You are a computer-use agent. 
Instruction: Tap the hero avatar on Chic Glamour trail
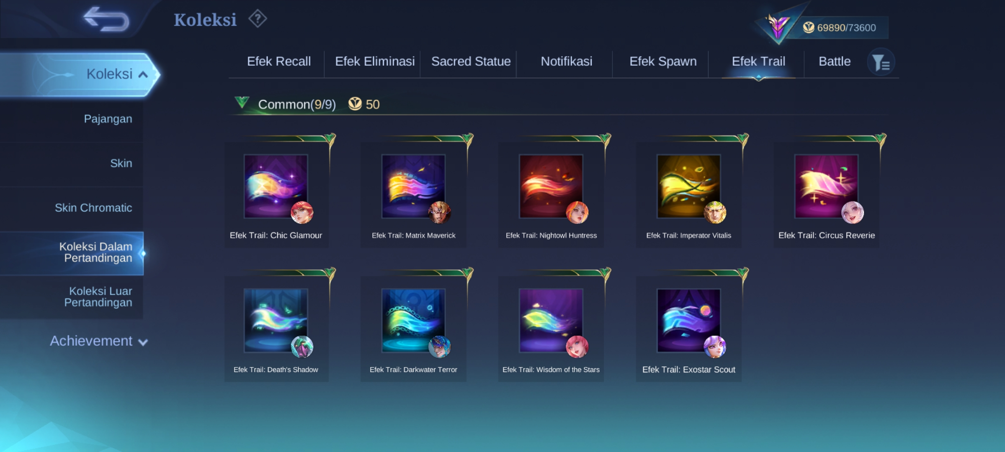click(302, 212)
